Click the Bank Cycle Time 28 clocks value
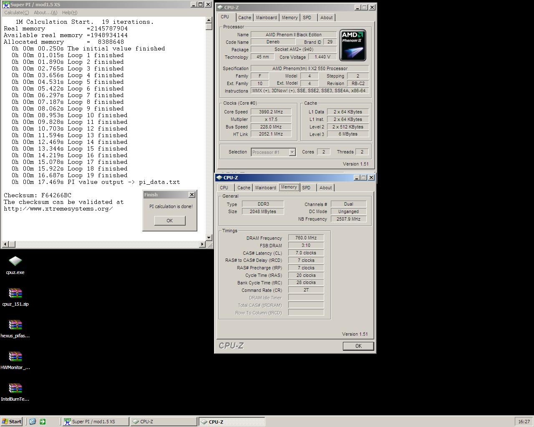The width and height of the screenshot is (534, 427). tap(306, 282)
